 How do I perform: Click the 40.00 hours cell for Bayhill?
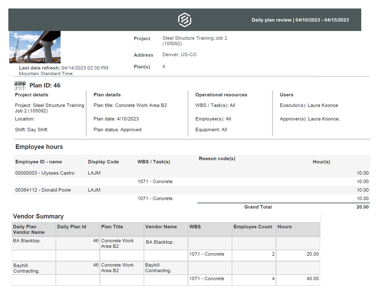[x=312, y=279]
